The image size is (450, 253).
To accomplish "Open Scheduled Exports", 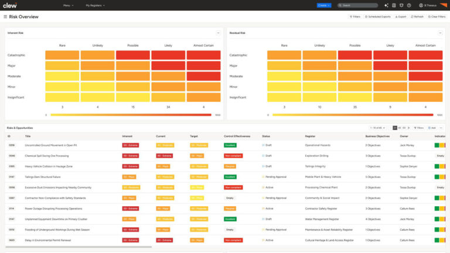I will point(377,16).
